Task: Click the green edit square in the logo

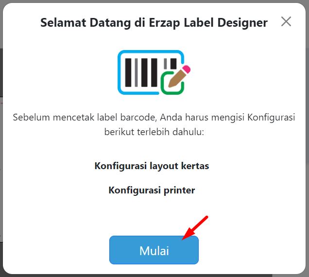Action: [172, 84]
